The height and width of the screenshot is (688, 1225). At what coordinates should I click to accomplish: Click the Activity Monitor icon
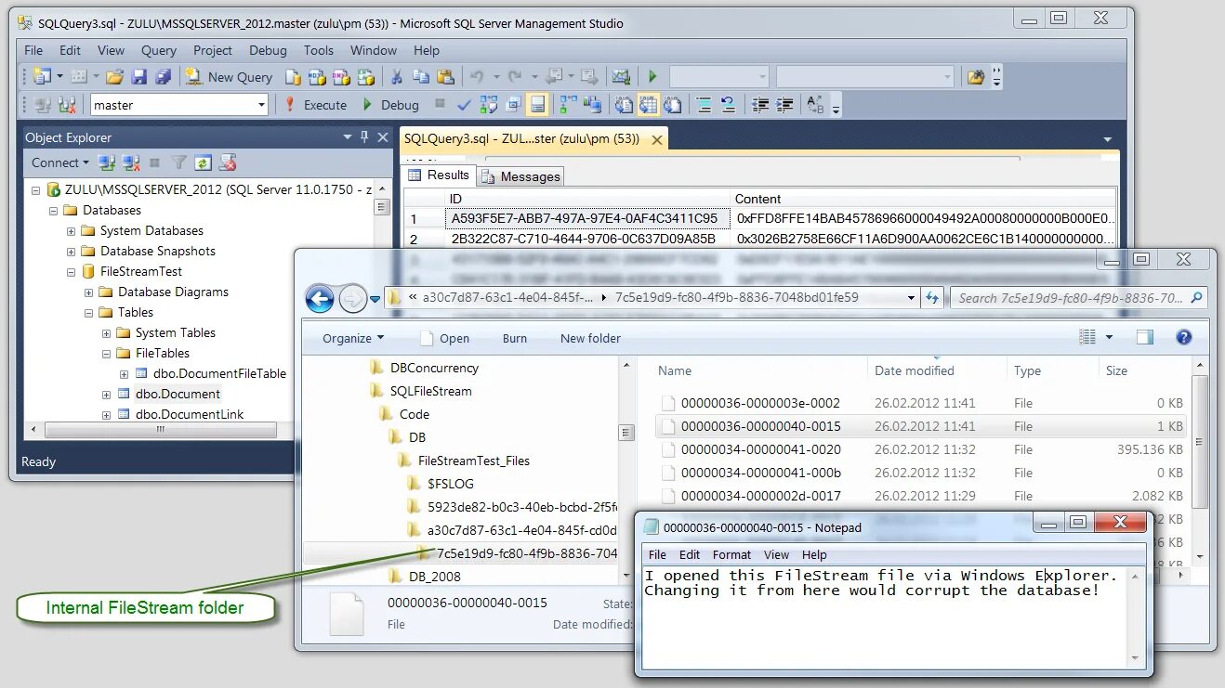pos(621,77)
